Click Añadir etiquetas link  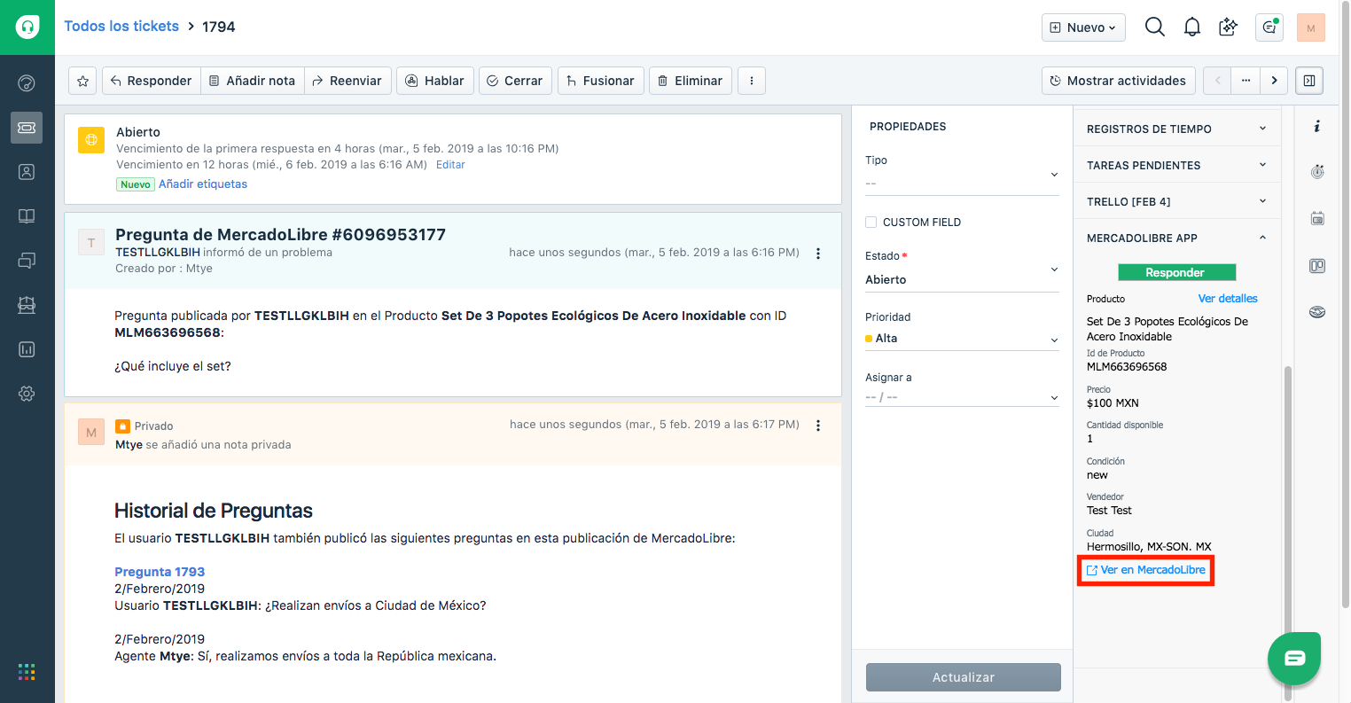(203, 184)
